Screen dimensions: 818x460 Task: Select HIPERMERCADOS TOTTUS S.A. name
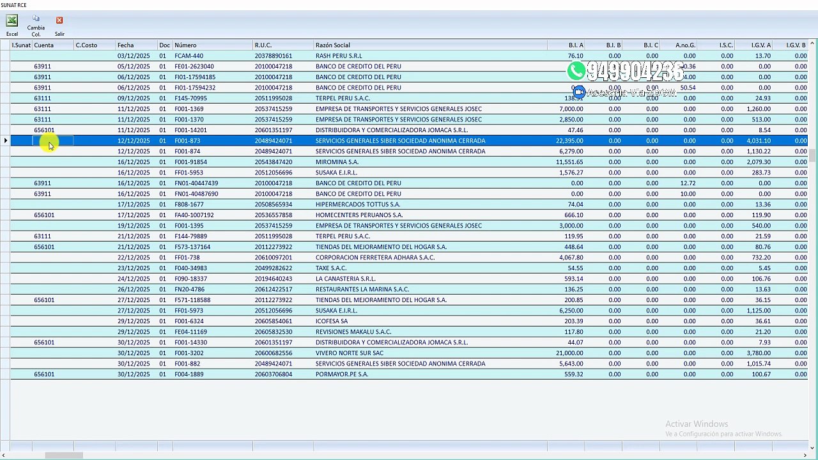pyautogui.click(x=357, y=204)
